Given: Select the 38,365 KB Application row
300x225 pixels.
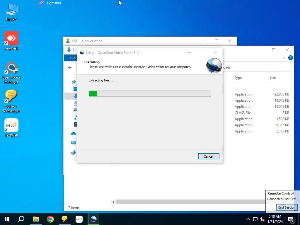Looking at the screenshot, I should pyautogui.click(x=257, y=125).
